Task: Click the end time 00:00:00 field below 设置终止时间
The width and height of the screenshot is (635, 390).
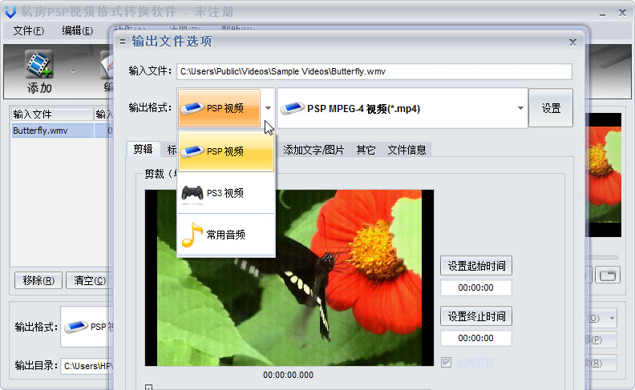Action: pos(475,338)
